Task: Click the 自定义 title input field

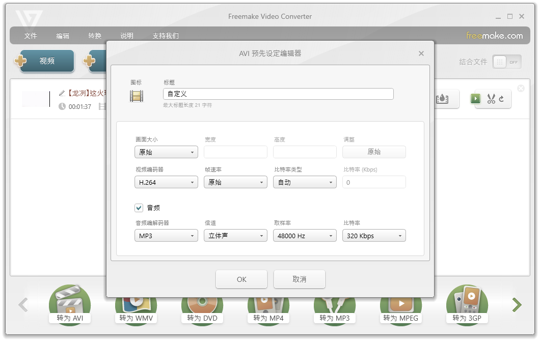Action: coord(279,94)
